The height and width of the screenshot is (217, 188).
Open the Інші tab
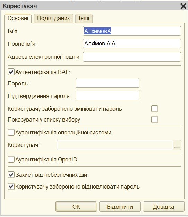click(84, 18)
